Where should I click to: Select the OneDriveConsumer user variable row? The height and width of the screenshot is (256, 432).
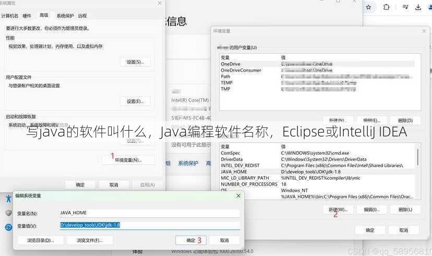pos(317,71)
